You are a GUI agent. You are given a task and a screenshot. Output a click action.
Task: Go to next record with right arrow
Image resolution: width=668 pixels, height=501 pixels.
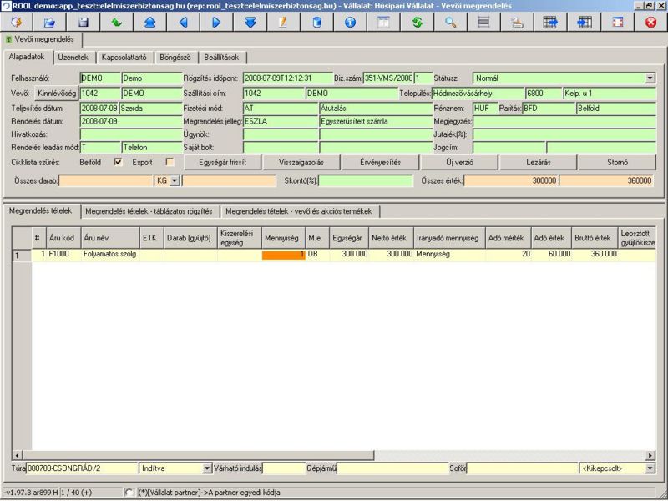(x=215, y=22)
